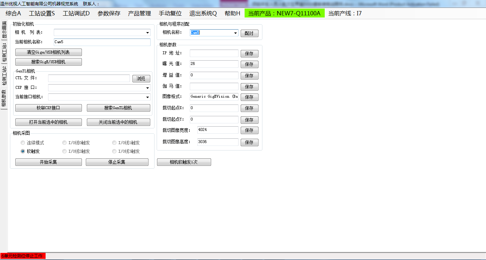Click into the 增益值 input field
The image size is (486, 260).
coord(214,75)
